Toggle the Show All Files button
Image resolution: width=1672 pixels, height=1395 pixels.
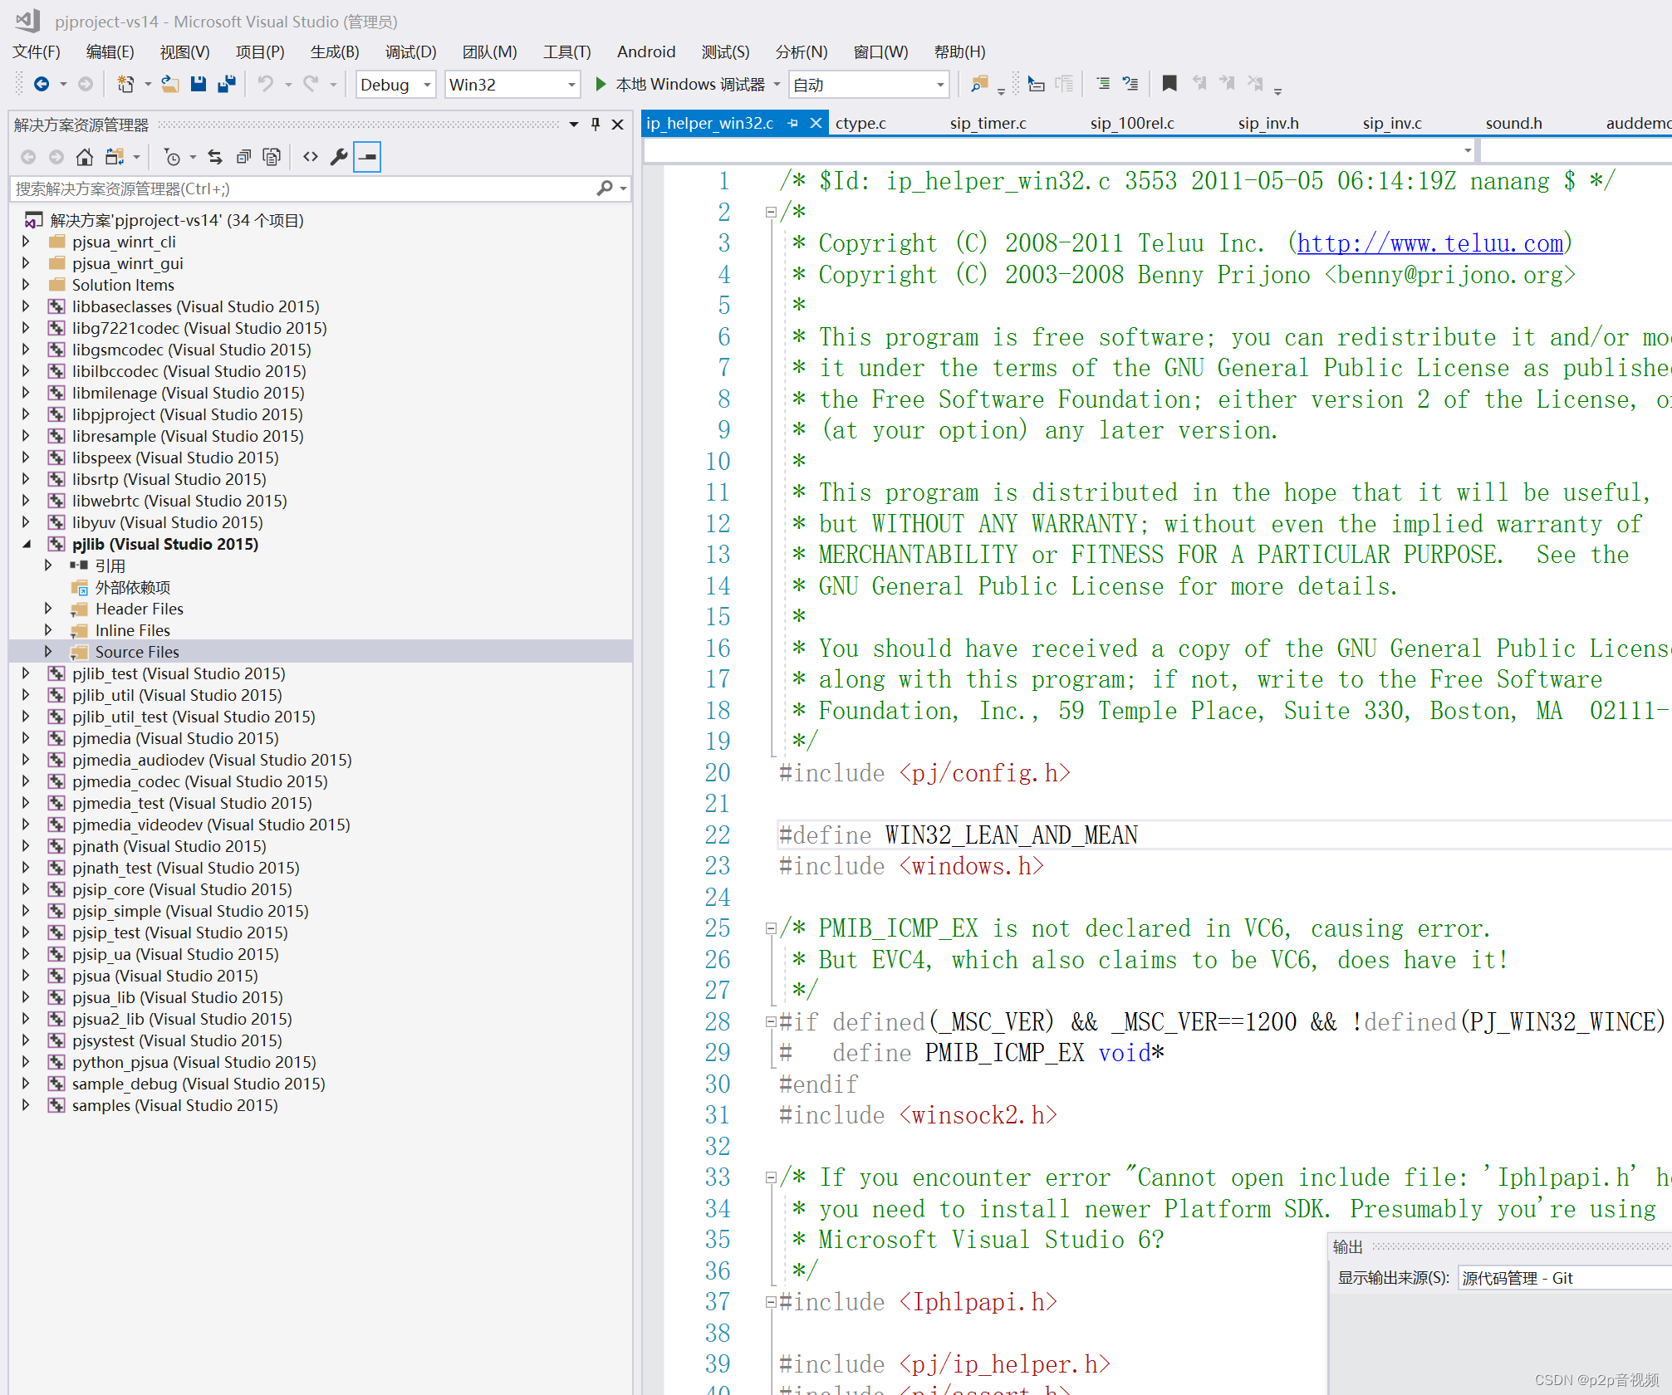(272, 157)
